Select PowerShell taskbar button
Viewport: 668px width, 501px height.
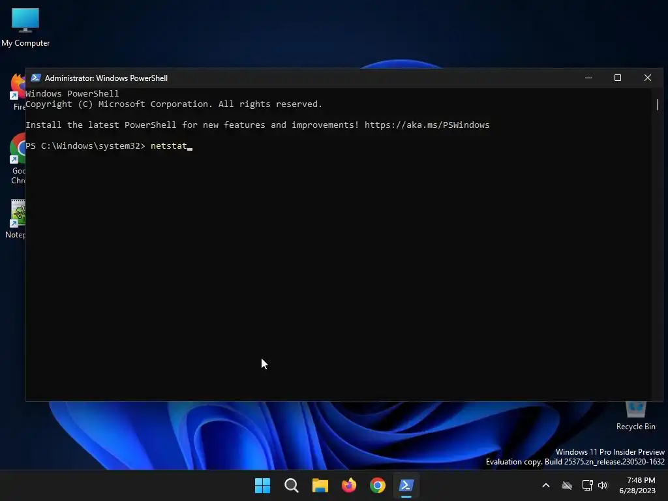point(406,485)
